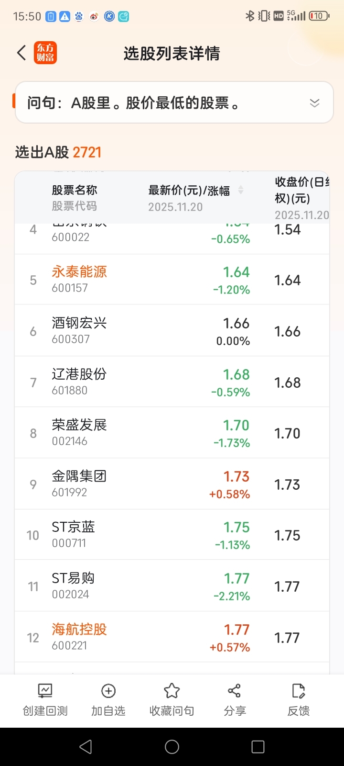Select the 酒钢宏兴 600307 row
Image resolution: width=344 pixels, height=766 pixels.
click(172, 330)
